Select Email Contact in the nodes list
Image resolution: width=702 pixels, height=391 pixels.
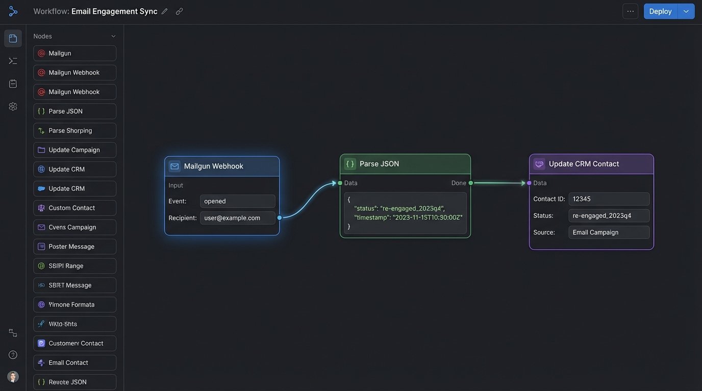pos(74,363)
